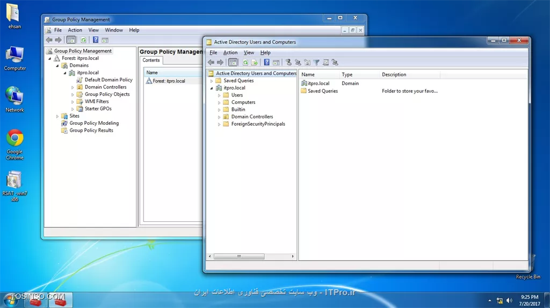This screenshot has width=550, height=308.
Task: Select the Contents tab in Group Policy Management
Action: coord(151,60)
